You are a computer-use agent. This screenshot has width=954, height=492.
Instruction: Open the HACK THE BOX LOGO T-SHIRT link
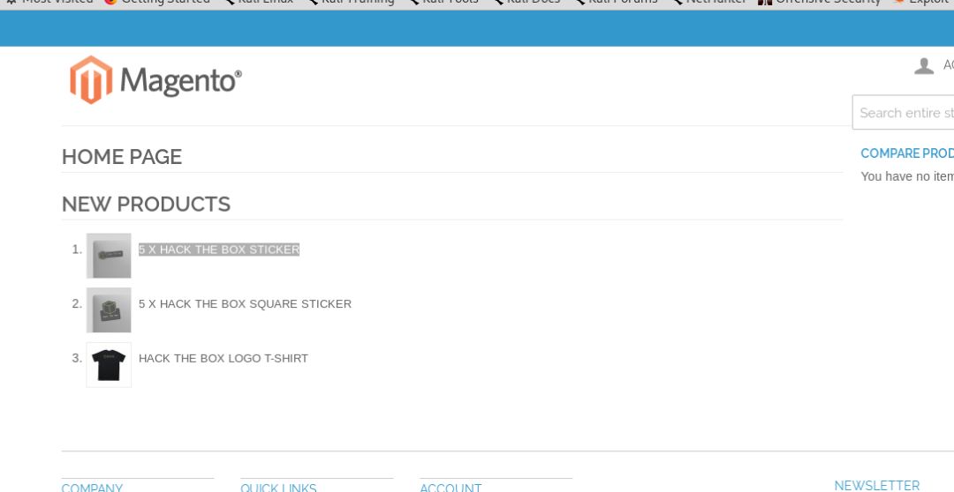pos(223,358)
